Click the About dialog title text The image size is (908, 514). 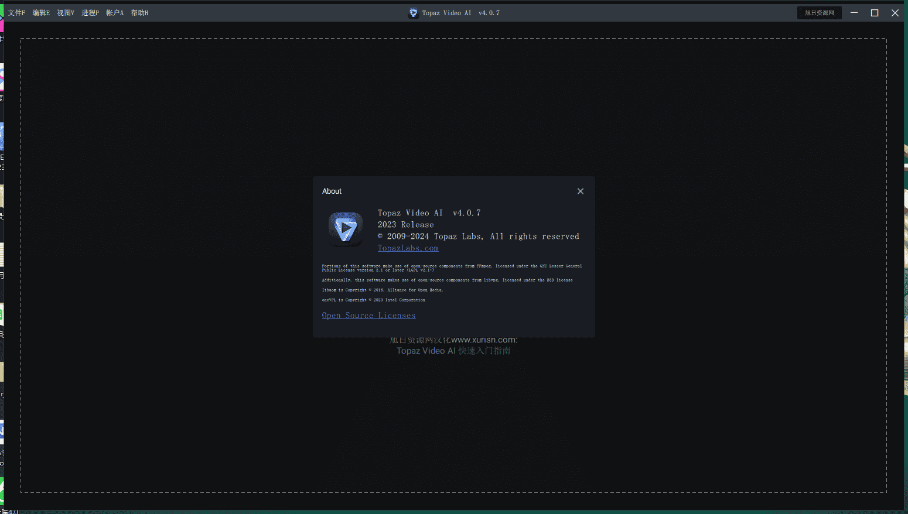tap(332, 191)
